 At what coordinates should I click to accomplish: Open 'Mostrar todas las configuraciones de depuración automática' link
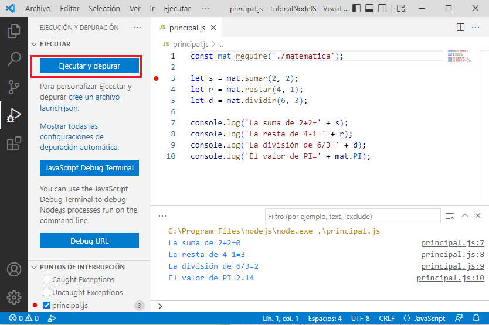[80, 137]
